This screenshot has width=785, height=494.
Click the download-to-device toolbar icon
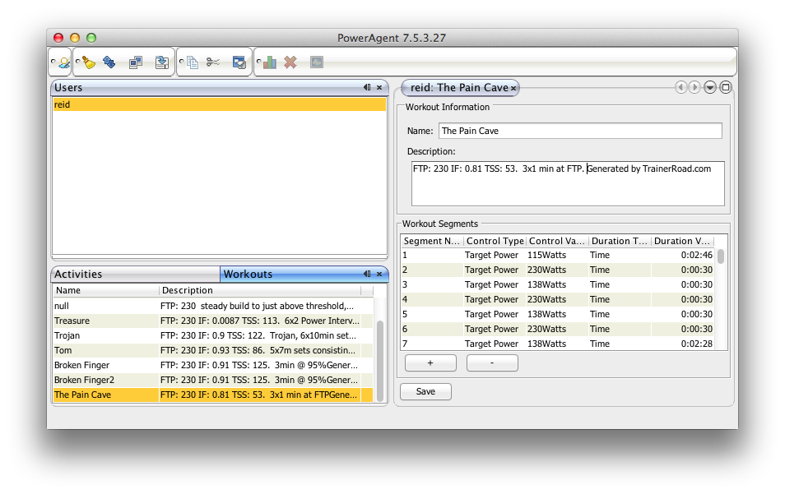click(162, 62)
